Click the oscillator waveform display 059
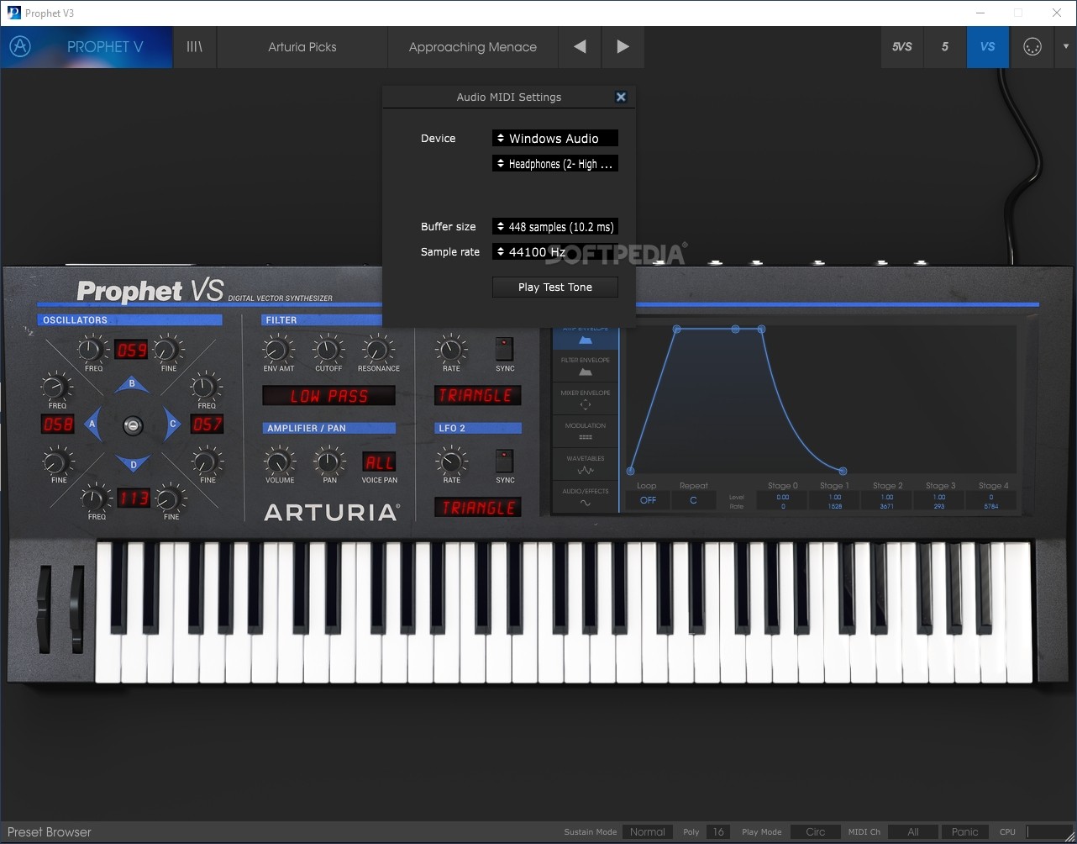 click(x=132, y=350)
